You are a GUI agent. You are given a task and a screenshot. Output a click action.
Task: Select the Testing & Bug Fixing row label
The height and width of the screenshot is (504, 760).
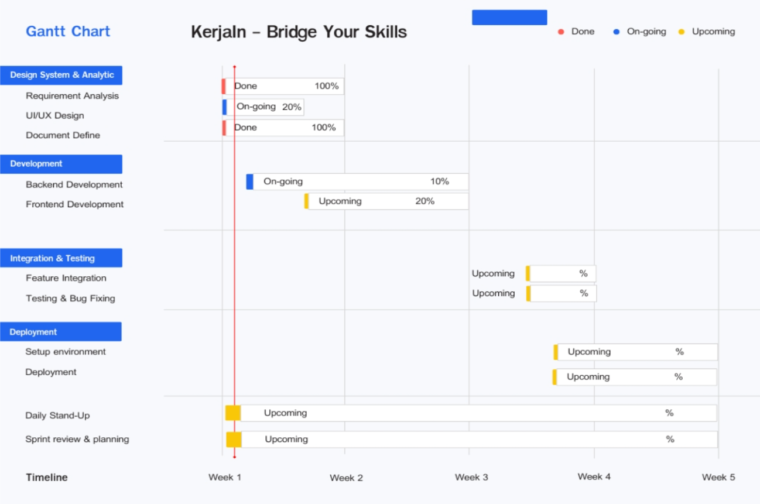click(x=70, y=299)
